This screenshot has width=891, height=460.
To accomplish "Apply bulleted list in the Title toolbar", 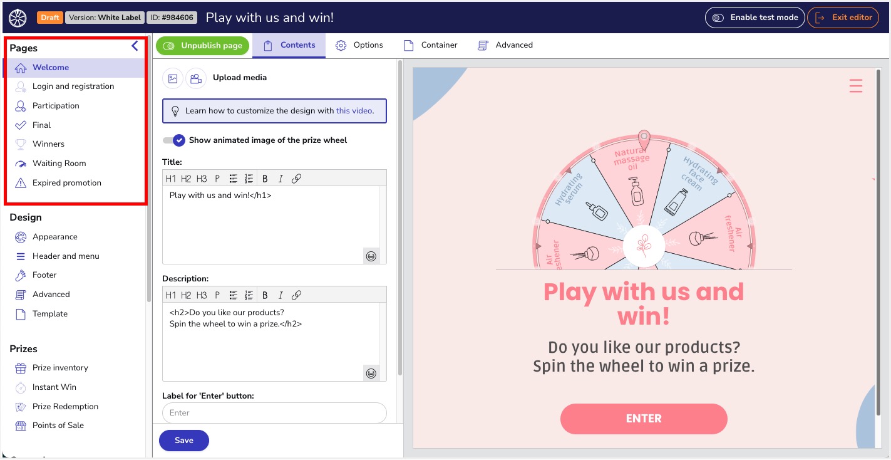I will click(x=234, y=179).
